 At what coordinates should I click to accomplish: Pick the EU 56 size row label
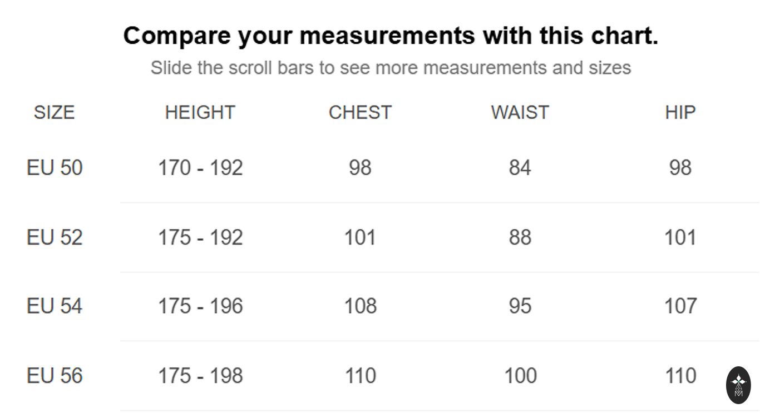55,376
